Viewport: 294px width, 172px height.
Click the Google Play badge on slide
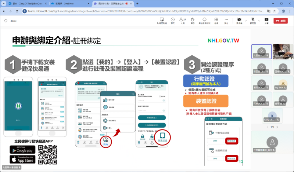click(22, 150)
